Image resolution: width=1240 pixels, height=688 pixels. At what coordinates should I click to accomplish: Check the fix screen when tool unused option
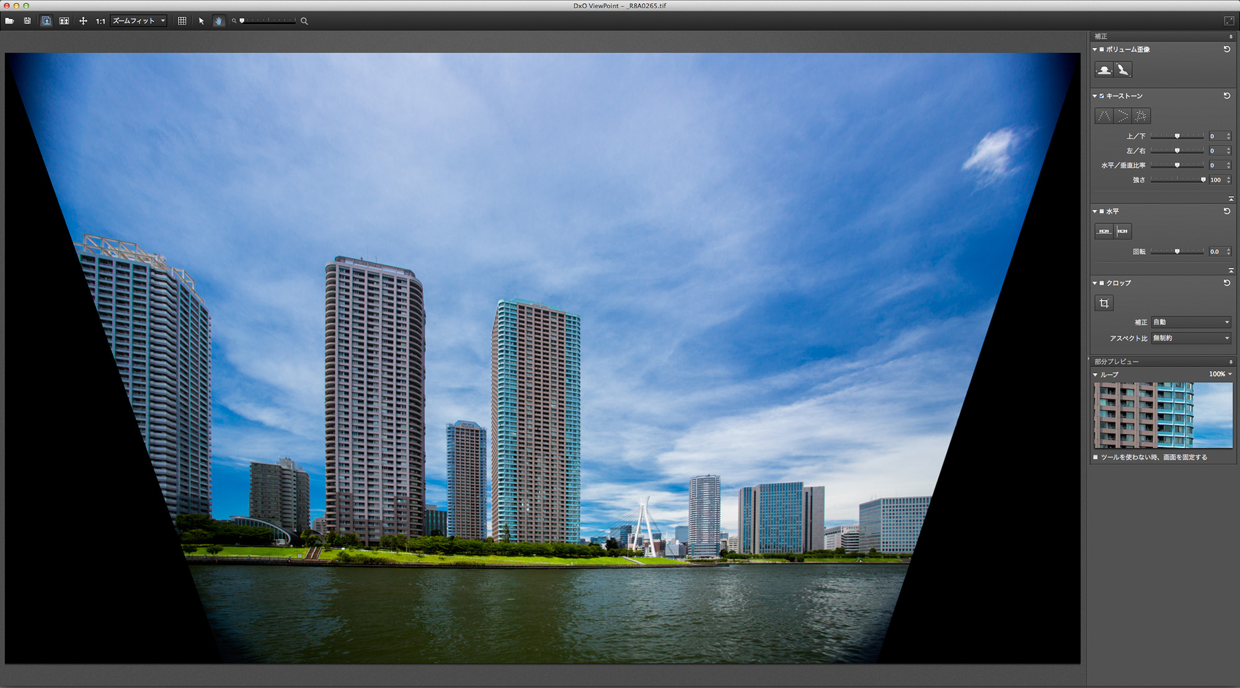(x=1096, y=457)
